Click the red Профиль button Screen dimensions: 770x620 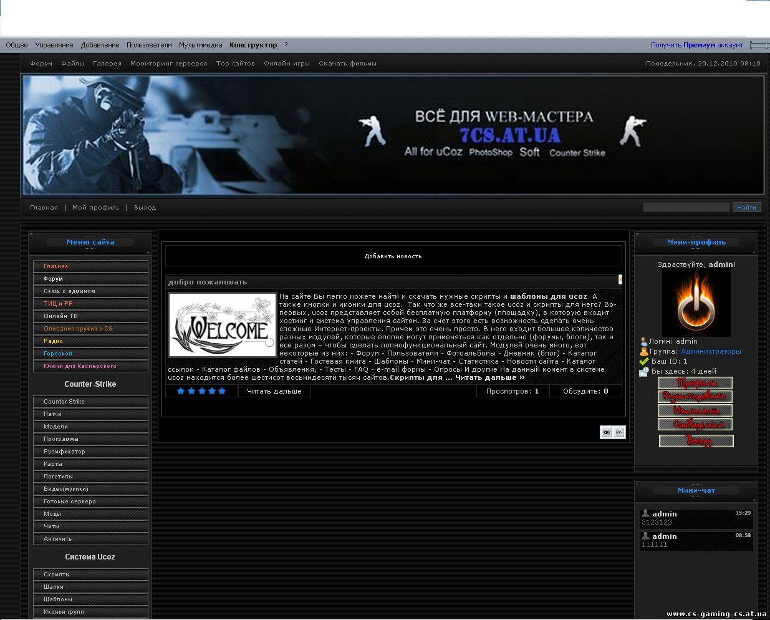pos(695,383)
